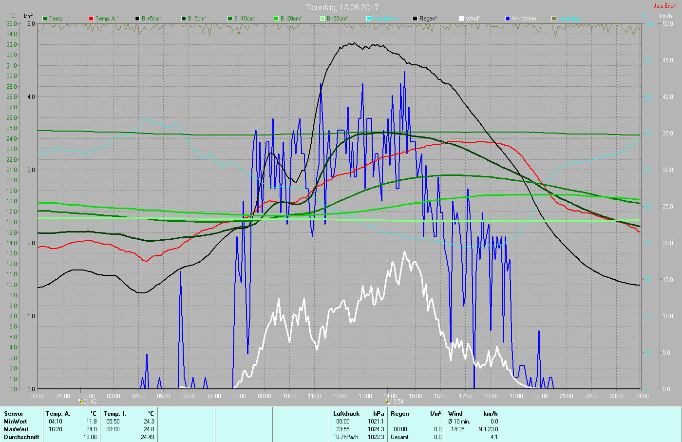
Task: Toggle the Temp. I. series legend box
Action: coord(45,19)
